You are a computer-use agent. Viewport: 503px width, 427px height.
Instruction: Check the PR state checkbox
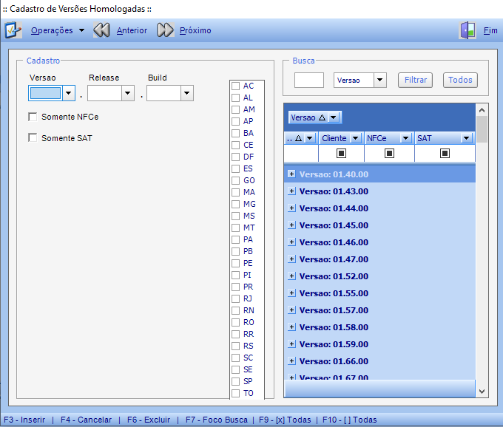click(235, 287)
